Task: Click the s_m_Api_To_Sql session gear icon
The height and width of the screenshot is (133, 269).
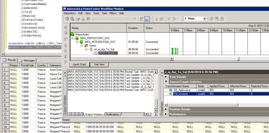Action: [x=96, y=53]
